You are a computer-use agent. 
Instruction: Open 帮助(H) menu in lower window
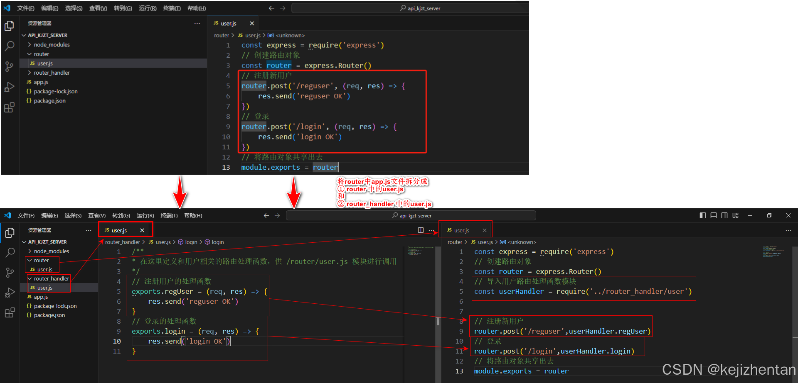[193, 215]
